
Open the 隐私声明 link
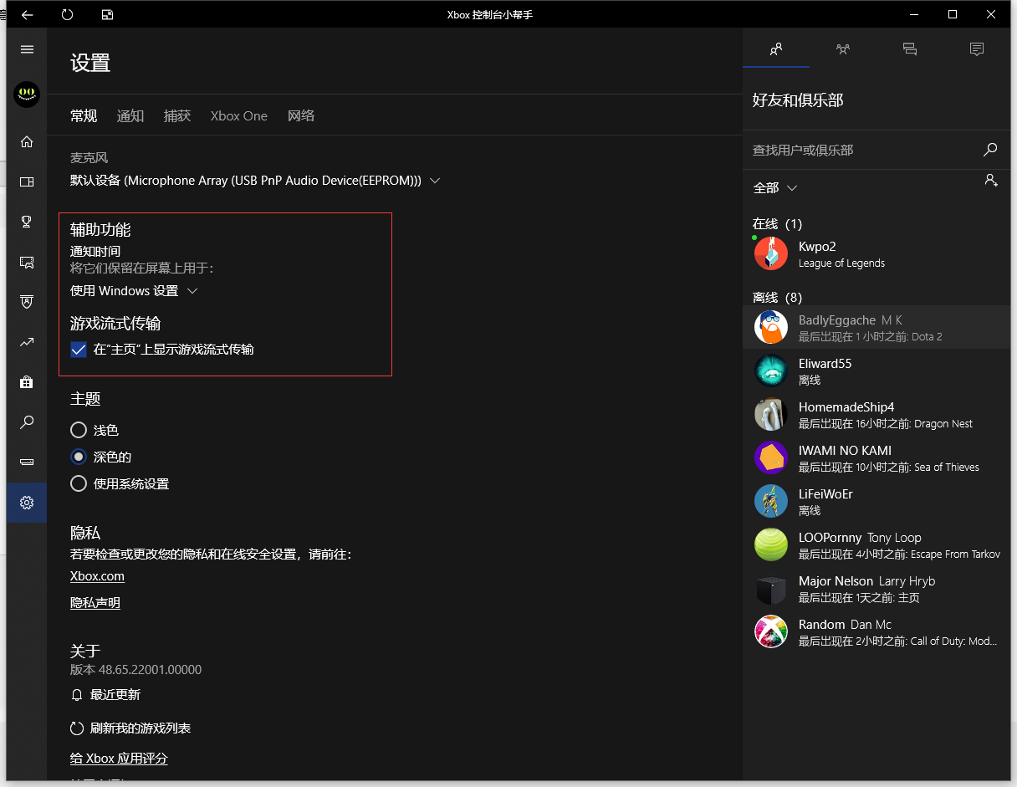pyautogui.click(x=95, y=603)
